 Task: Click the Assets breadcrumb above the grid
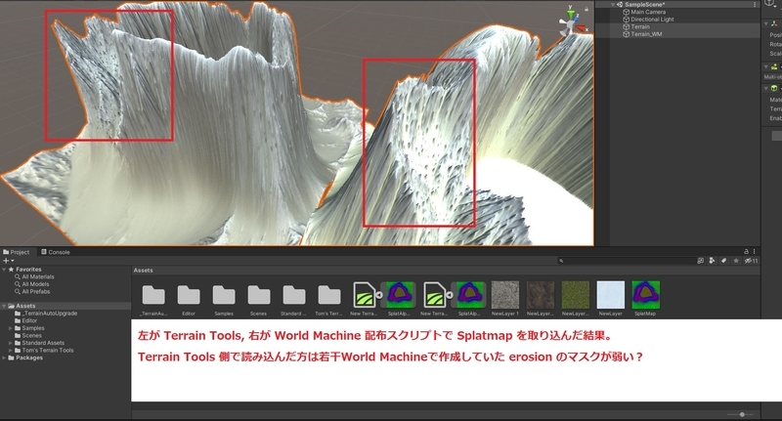coord(143,271)
